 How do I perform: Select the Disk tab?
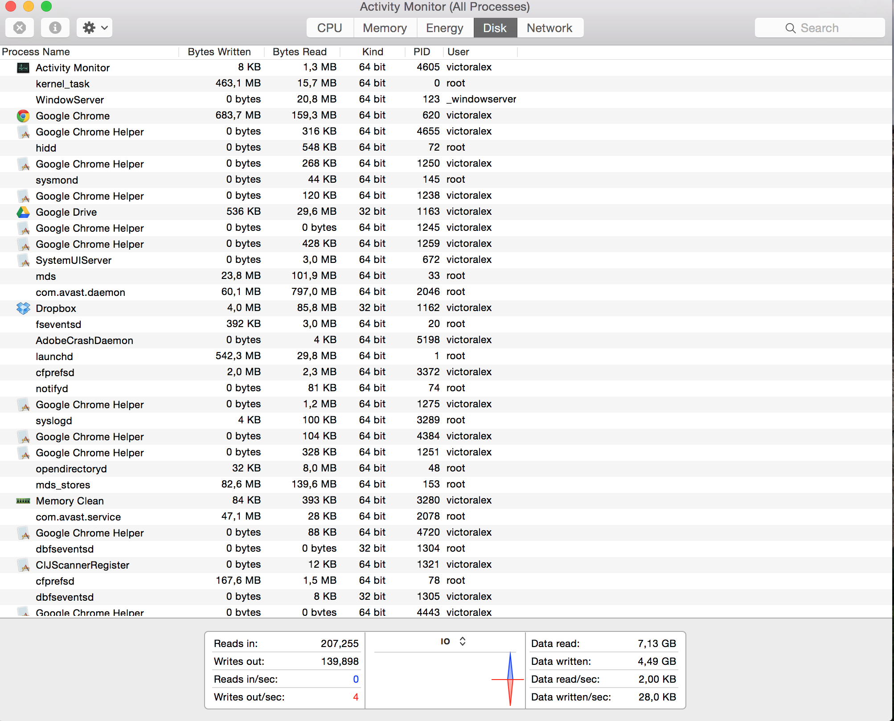pyautogui.click(x=495, y=28)
